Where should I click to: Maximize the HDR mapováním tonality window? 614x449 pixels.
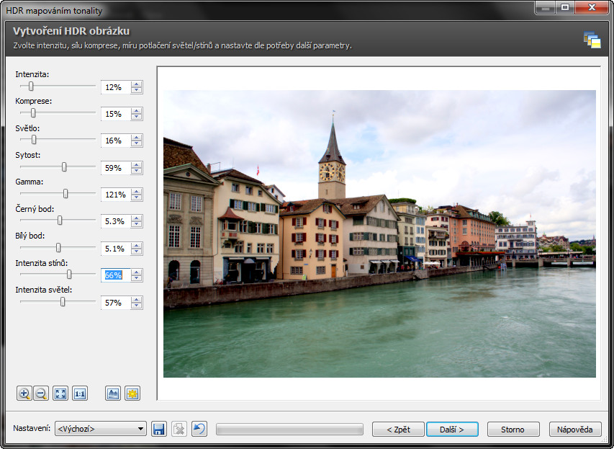point(565,7)
